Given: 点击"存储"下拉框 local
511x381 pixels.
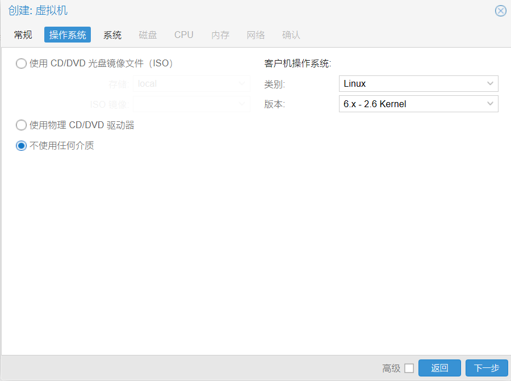Looking at the screenshot, I should point(192,83).
